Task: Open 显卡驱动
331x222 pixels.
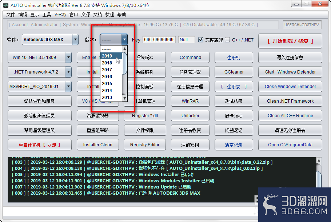Action: click(x=234, y=115)
